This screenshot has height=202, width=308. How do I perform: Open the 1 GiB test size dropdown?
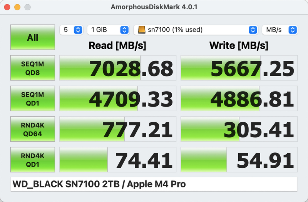tap(108, 30)
